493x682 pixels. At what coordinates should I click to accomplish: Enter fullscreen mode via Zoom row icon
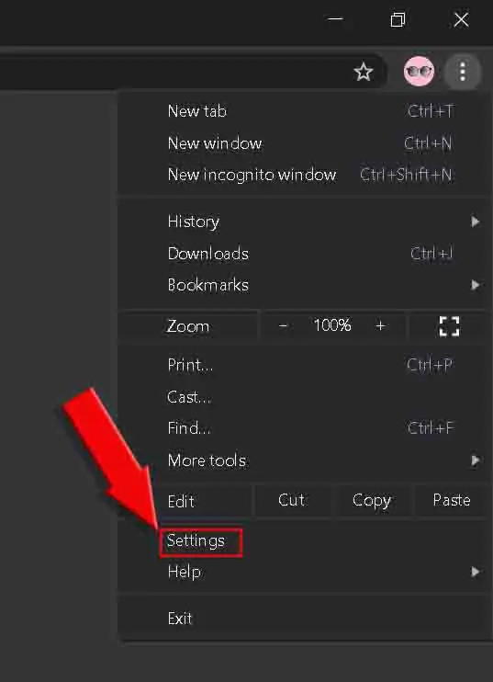(449, 326)
